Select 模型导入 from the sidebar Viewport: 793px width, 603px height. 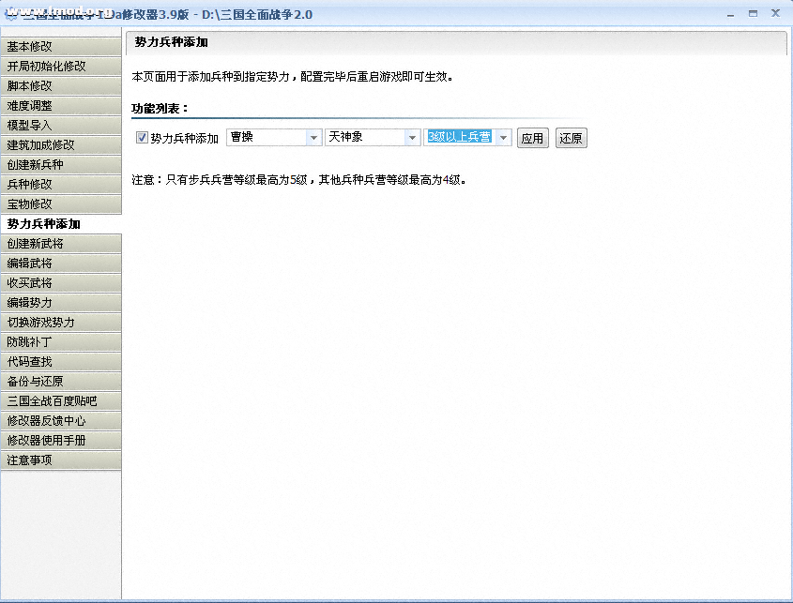(61, 126)
